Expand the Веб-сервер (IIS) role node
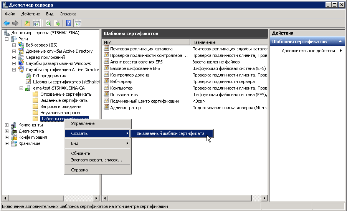 14,45
